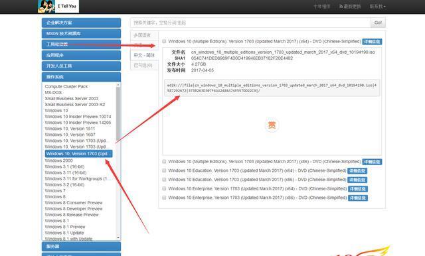Select Windows 2000 in the list
This screenshot has width=425, height=256.
[x=58, y=160]
